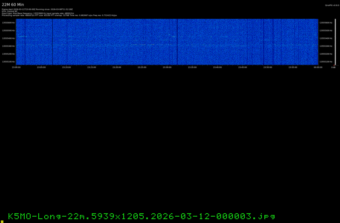Viewport: 340px width, 223px height.
Task: Click the Frame start timestamp line
Action: tap(37, 9)
